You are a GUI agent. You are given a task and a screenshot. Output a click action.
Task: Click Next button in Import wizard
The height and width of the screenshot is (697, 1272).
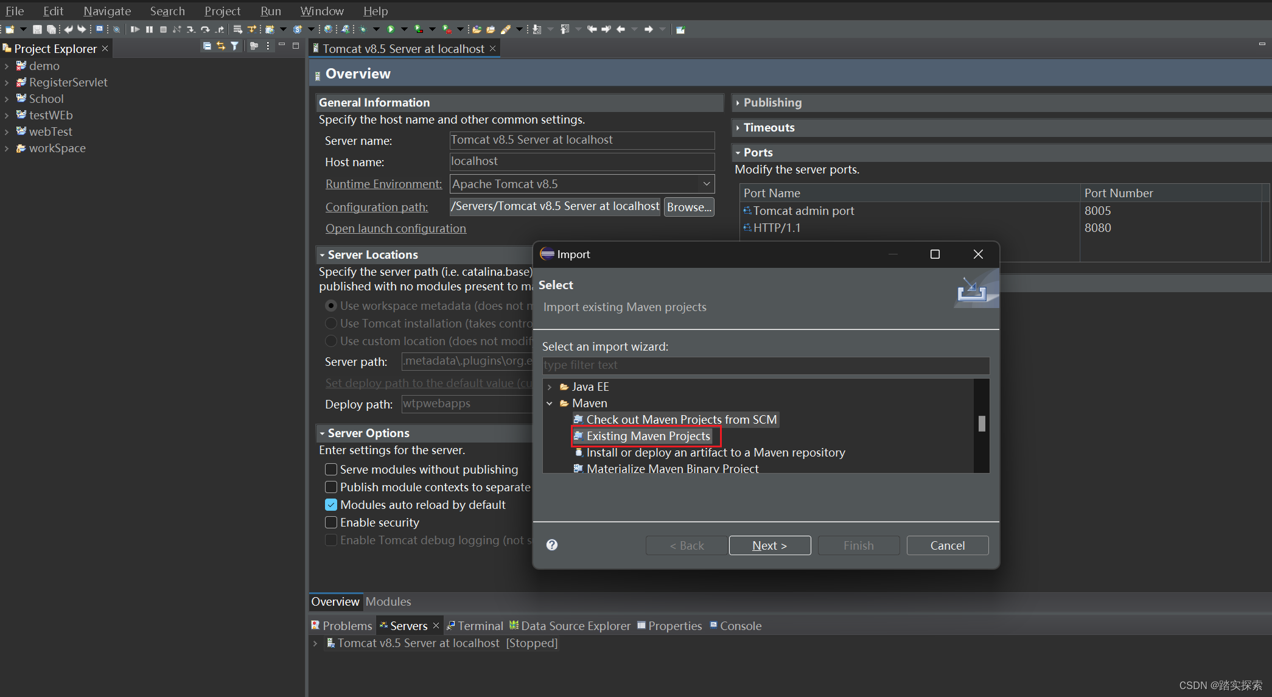769,545
